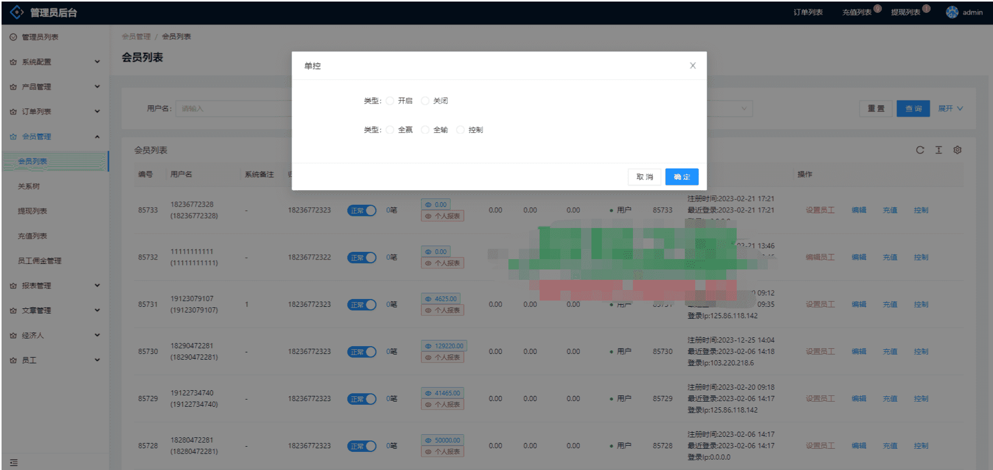
Task: Select the 全输 radio option
Action: (425, 130)
